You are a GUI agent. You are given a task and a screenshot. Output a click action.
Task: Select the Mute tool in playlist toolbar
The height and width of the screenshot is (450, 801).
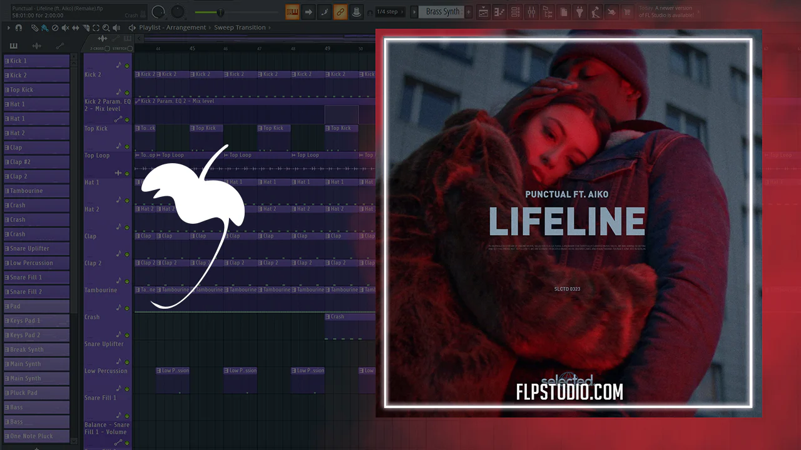click(x=66, y=27)
